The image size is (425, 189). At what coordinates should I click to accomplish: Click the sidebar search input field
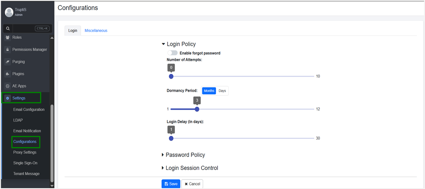(24, 29)
